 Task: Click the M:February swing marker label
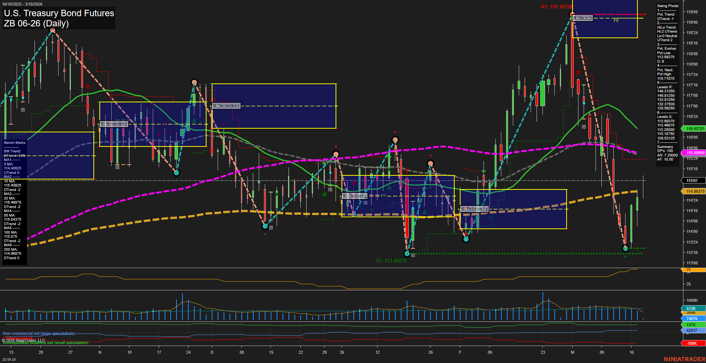coord(474,209)
